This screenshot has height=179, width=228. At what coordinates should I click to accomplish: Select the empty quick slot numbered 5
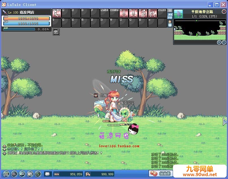95,23
